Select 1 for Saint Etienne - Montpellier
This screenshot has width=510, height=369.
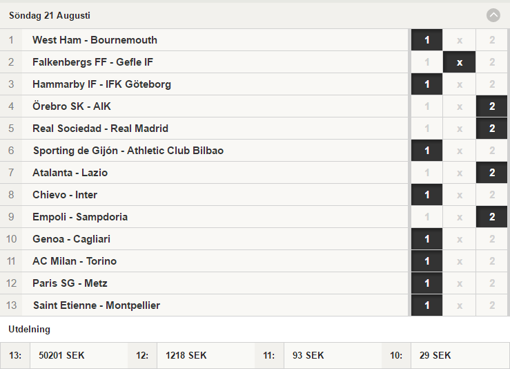[x=426, y=305]
